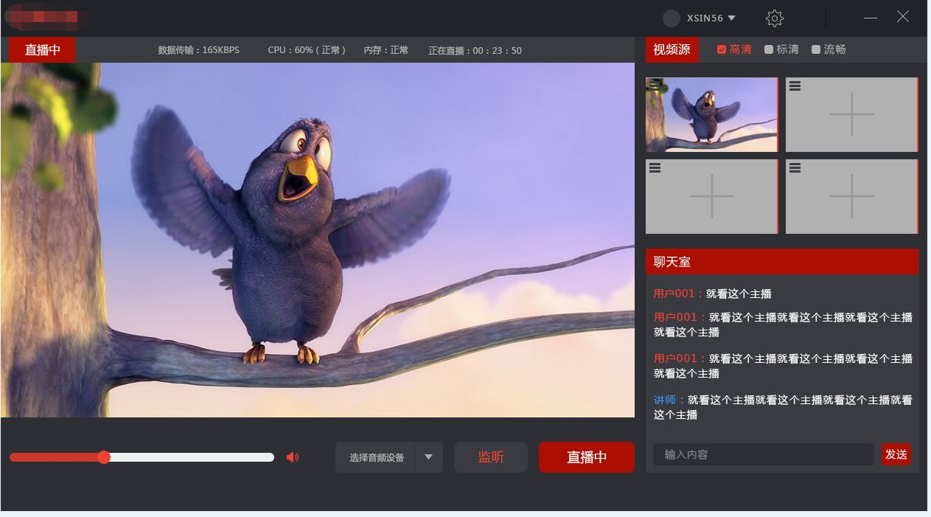Add video source in top-right slot
Screen dimensions: 931x517
tap(852, 114)
